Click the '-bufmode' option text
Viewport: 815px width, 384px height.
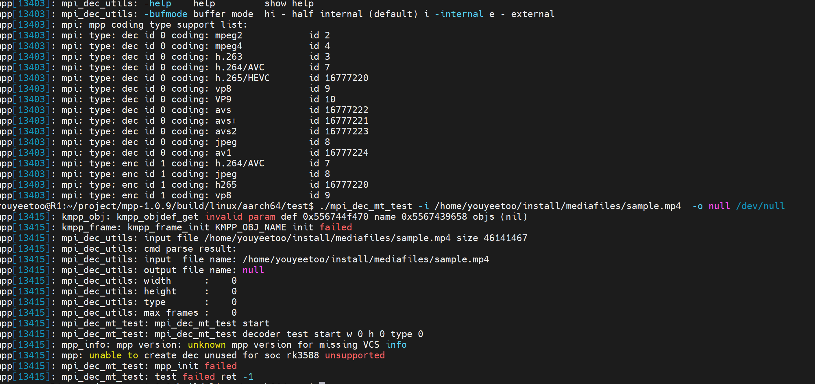166,14
